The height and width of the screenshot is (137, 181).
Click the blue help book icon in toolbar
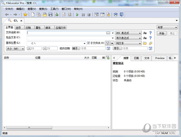coord(121,15)
